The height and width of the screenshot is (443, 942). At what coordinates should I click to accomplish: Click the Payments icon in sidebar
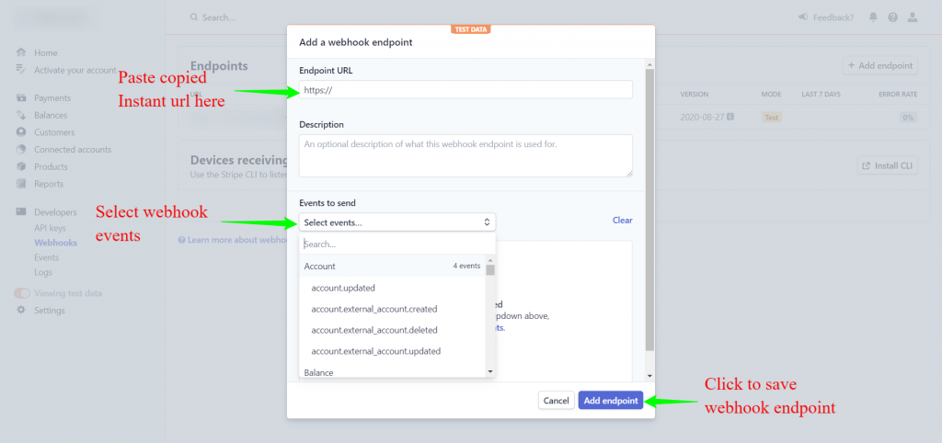tap(21, 97)
